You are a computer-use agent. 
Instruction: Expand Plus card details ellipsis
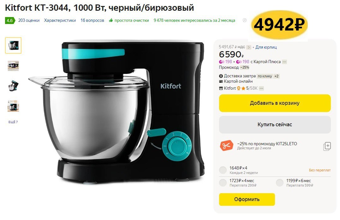tap(284, 62)
